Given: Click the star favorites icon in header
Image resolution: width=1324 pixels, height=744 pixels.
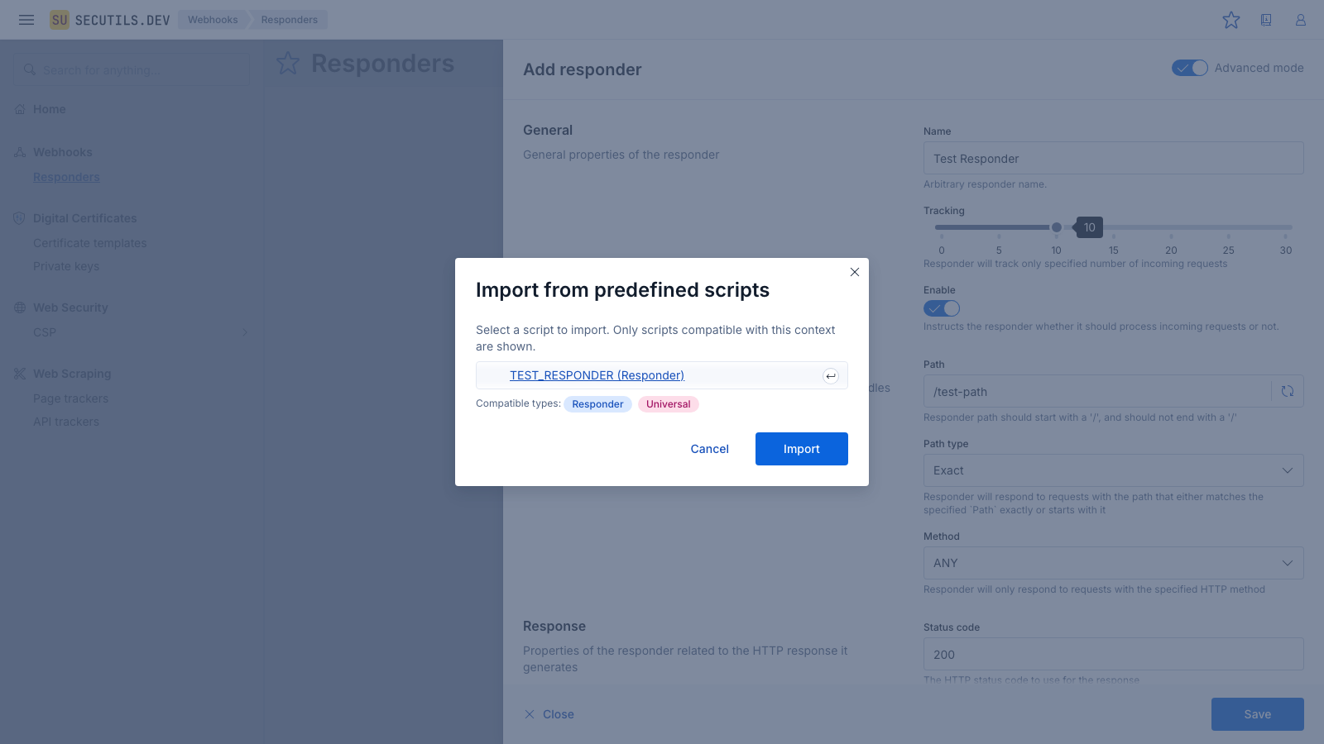Looking at the screenshot, I should pos(1231,20).
